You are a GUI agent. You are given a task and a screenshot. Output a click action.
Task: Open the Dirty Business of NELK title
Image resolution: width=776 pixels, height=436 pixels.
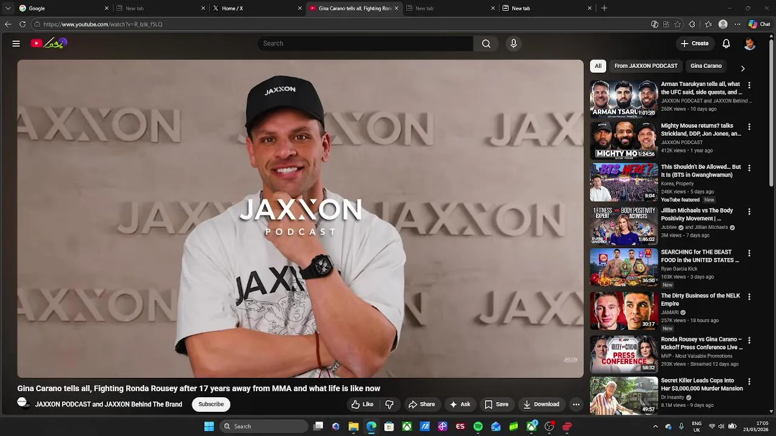[700, 300]
